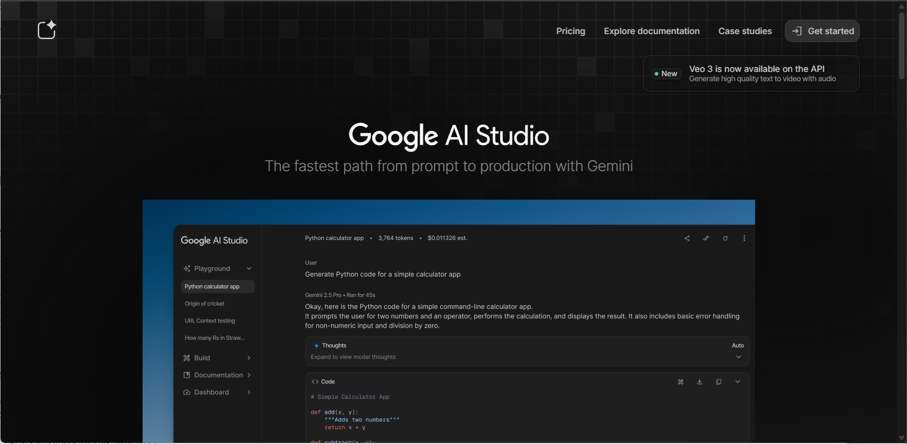Open the Pricing page

pyautogui.click(x=570, y=31)
